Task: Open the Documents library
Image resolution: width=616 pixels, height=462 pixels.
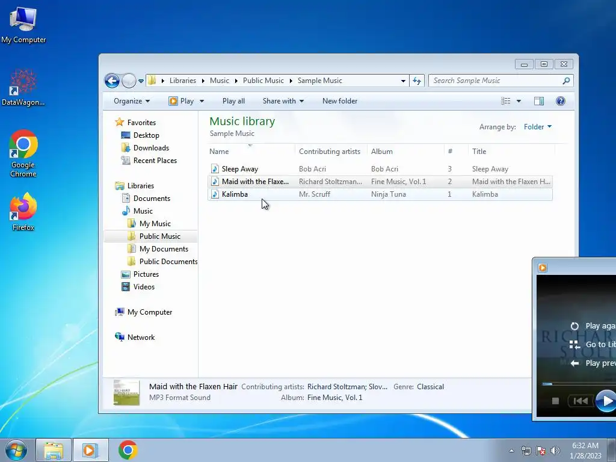Action: [x=152, y=199]
